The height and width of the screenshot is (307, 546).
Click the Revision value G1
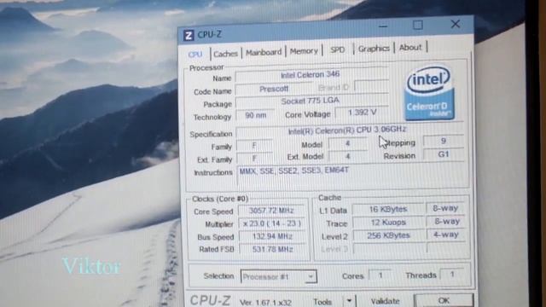pos(444,154)
